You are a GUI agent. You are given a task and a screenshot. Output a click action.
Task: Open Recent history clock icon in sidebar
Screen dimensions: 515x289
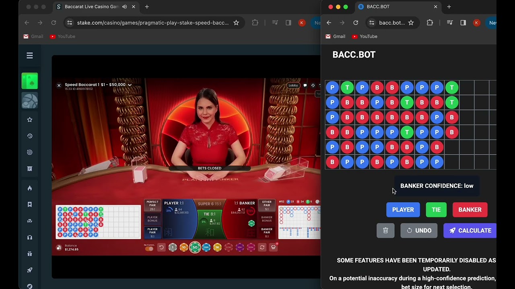tap(30, 136)
